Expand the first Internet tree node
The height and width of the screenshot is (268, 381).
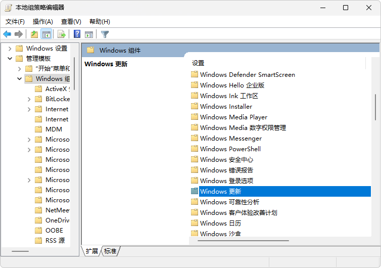[x=29, y=109]
